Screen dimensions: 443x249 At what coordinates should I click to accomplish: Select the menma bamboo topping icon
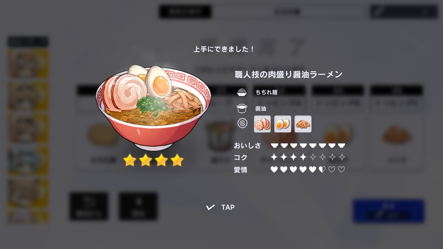coord(303,124)
